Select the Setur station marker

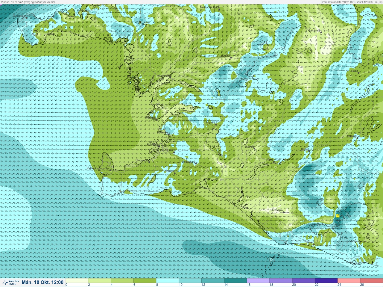[x=358, y=72]
